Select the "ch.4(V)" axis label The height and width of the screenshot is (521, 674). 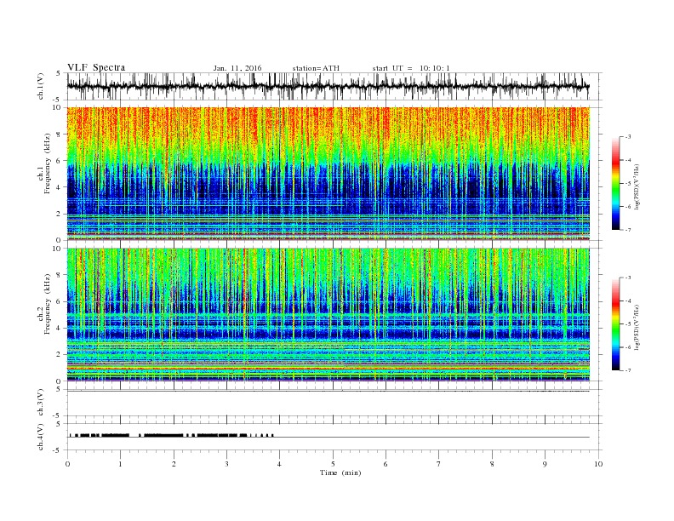tap(41, 438)
